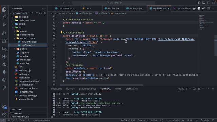The width and height of the screenshot is (217, 122).
Task: Open the Accounts icon in activity bar
Action: [4, 107]
